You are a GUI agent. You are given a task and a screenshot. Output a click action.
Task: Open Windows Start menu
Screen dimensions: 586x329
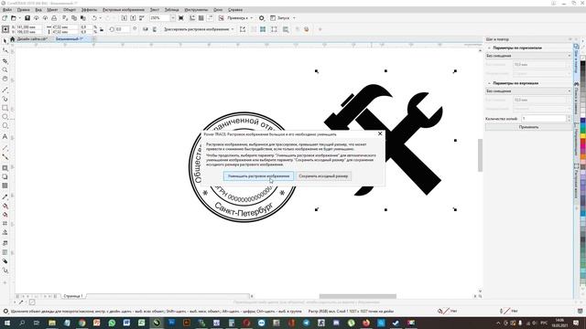click(7, 323)
